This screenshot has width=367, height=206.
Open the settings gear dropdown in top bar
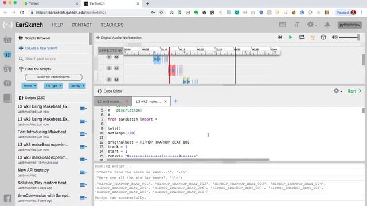312,25
